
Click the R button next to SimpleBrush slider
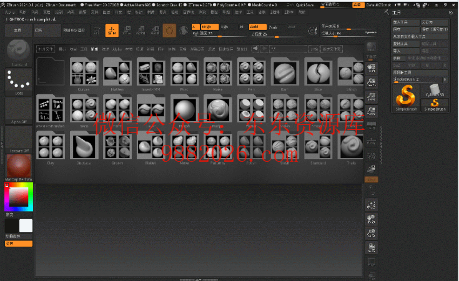(445, 80)
